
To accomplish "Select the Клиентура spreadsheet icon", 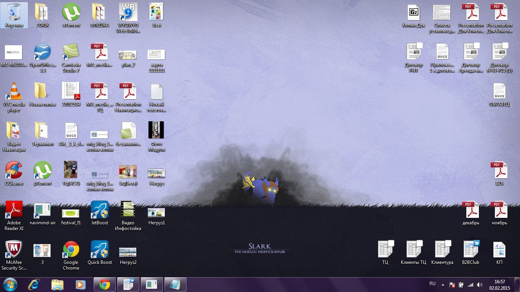I will [x=442, y=253].
